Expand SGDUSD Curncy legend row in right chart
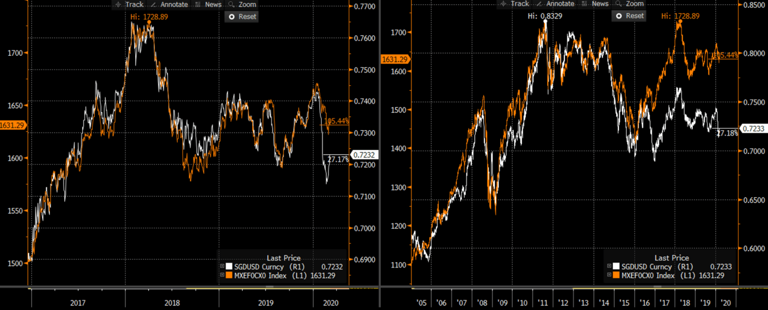 click(x=609, y=266)
